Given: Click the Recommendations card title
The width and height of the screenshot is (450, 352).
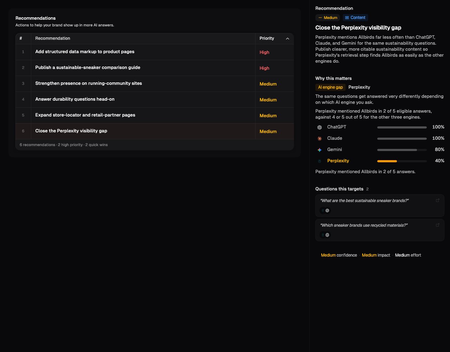Looking at the screenshot, I should click(x=36, y=18).
